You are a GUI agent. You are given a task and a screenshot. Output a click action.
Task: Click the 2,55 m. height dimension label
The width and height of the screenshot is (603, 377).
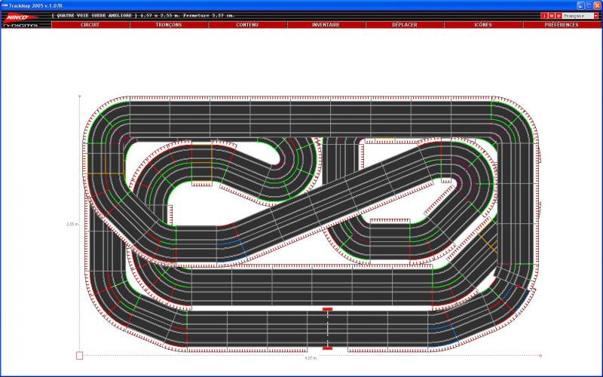(72, 224)
